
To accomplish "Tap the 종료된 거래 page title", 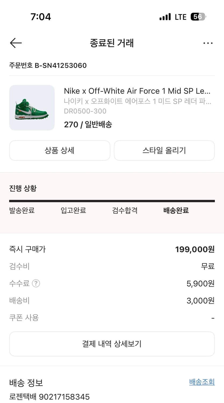I will coord(112,43).
